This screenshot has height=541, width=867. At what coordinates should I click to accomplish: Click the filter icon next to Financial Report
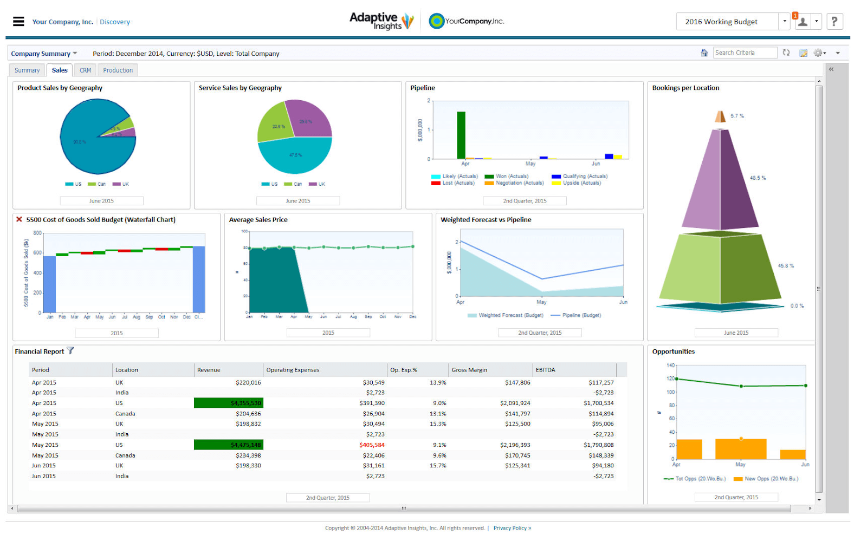[x=70, y=351]
